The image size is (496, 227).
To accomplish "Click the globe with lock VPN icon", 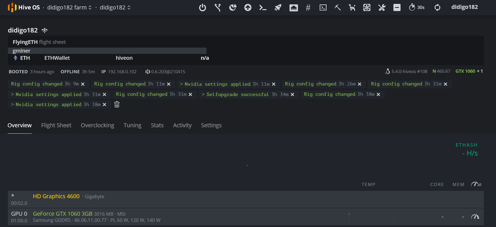I will click(232, 7).
